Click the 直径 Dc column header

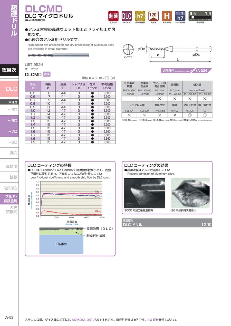[33, 86]
